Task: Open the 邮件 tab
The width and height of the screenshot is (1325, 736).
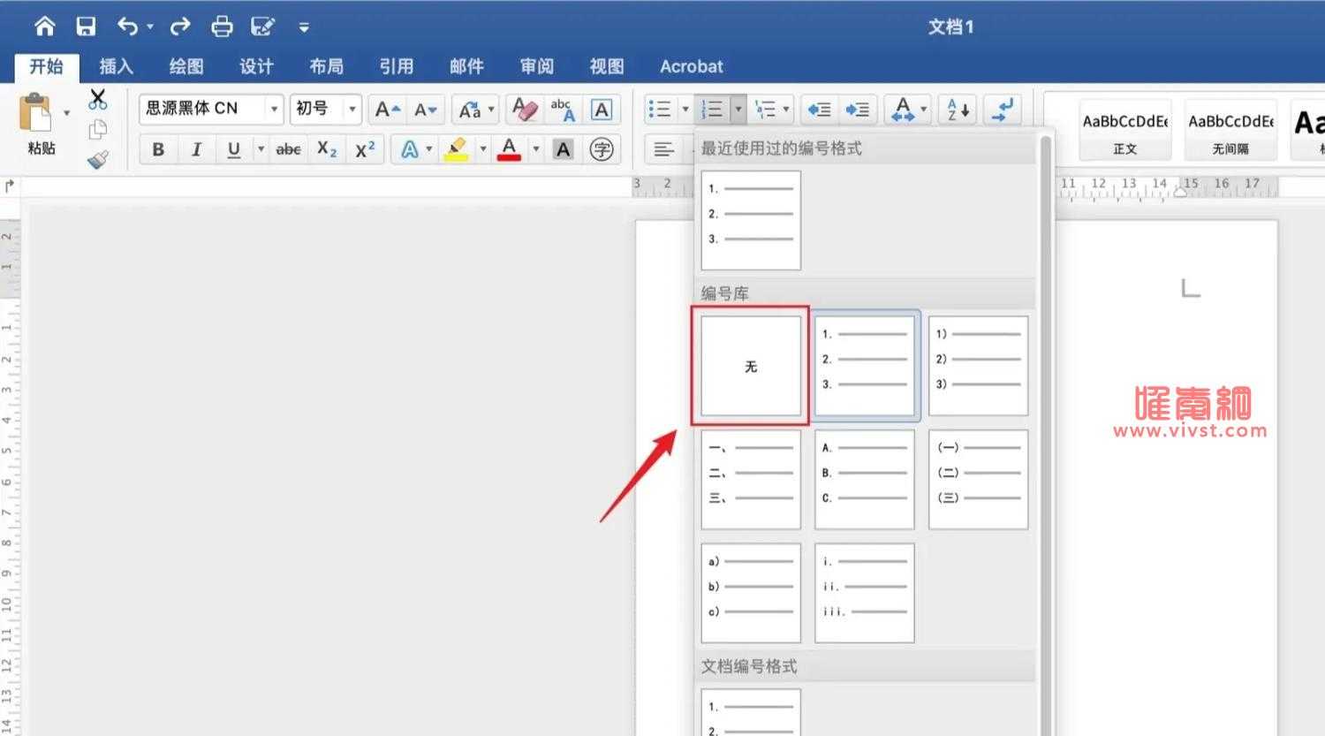Action: (x=466, y=66)
